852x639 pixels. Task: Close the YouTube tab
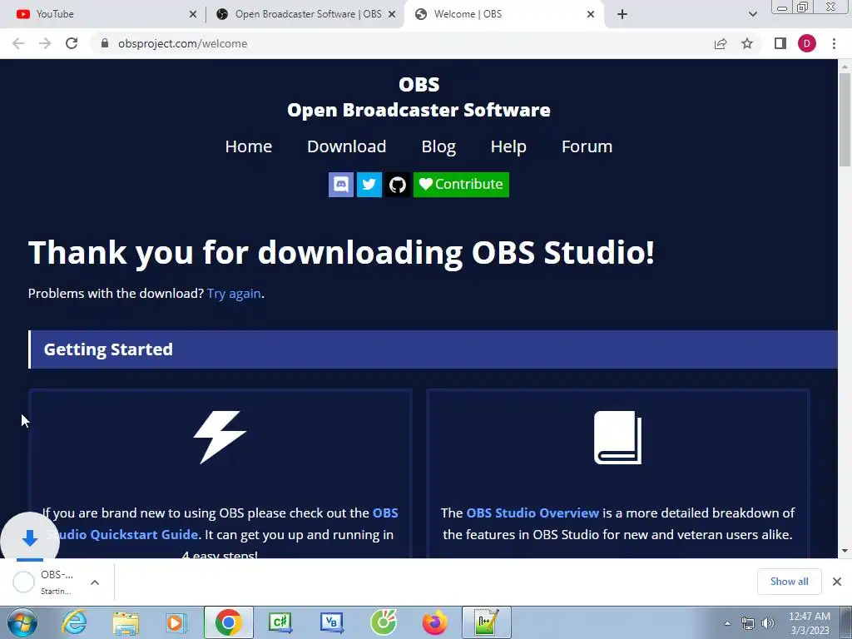click(193, 14)
